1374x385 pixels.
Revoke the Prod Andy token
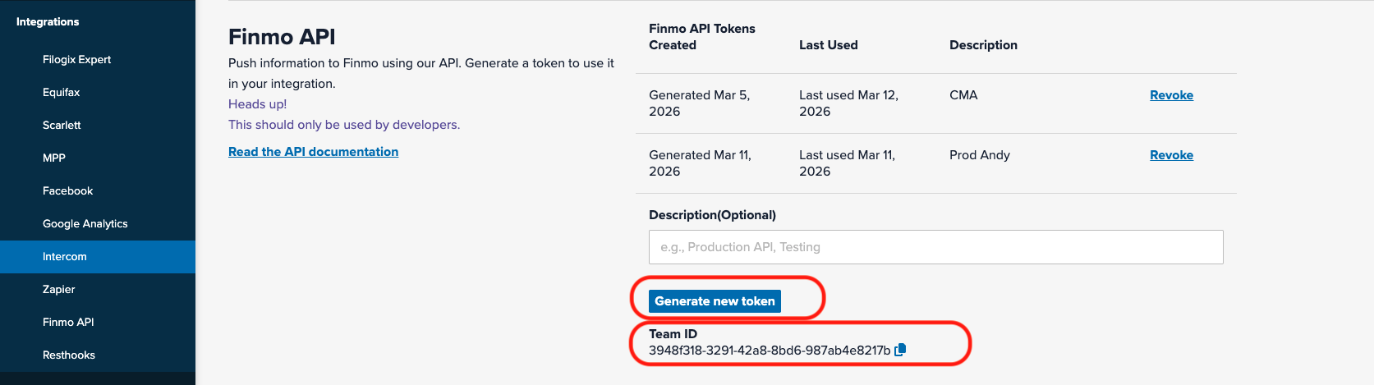pos(1171,155)
